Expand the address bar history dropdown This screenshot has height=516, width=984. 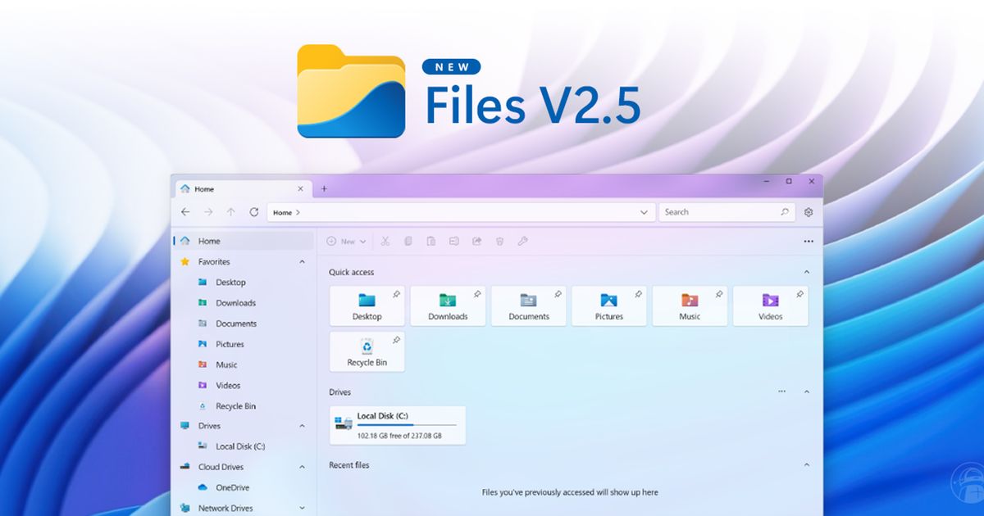click(644, 212)
